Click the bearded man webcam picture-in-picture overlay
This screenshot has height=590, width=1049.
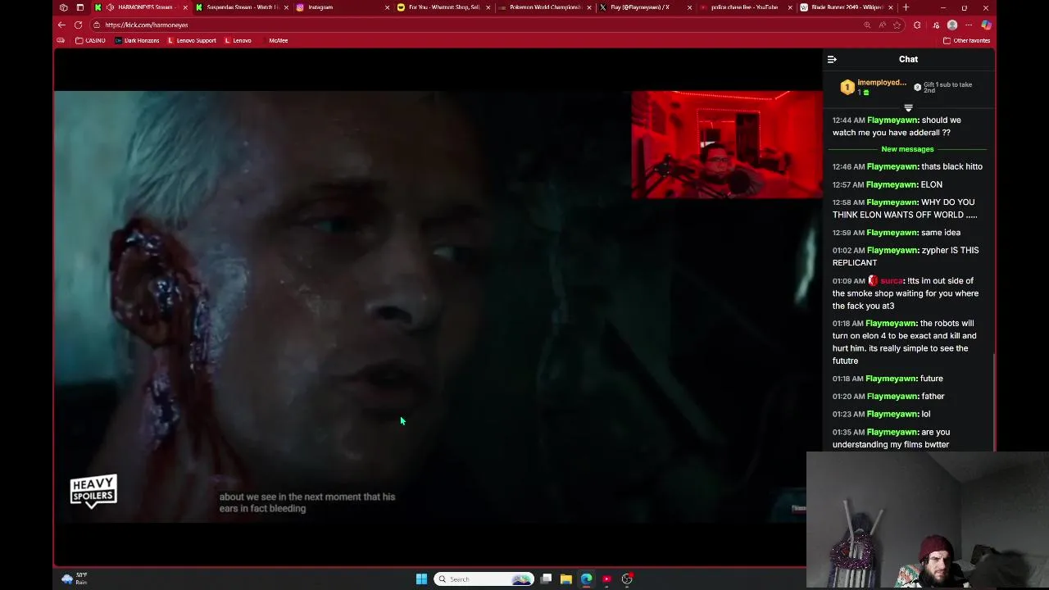click(928, 520)
